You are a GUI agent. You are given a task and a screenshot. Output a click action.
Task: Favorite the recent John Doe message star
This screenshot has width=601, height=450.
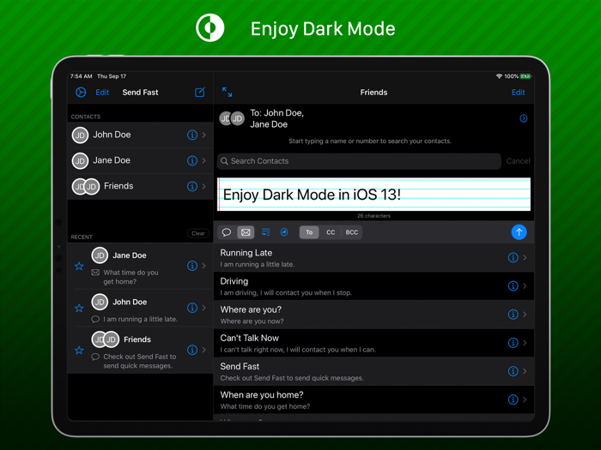(x=79, y=308)
